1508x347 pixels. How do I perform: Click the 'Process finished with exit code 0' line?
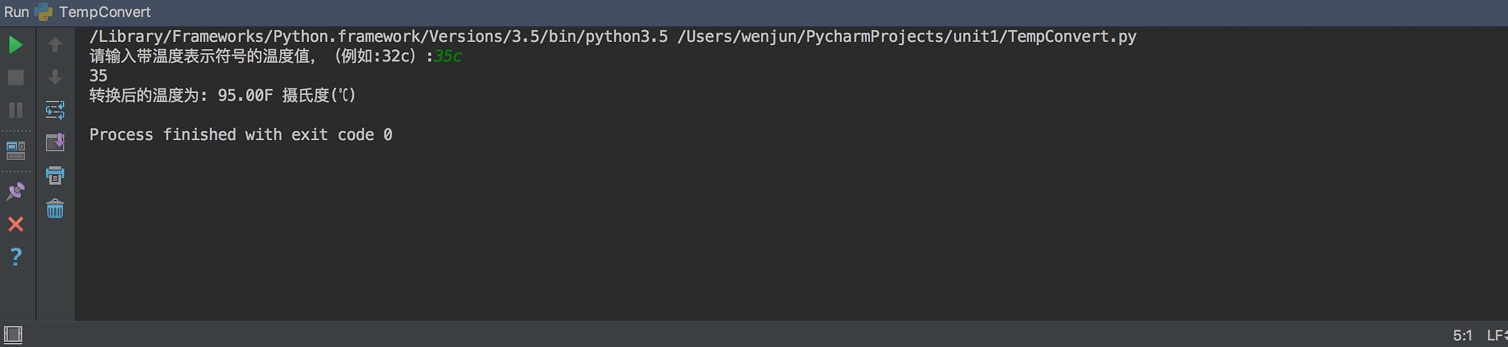click(241, 135)
